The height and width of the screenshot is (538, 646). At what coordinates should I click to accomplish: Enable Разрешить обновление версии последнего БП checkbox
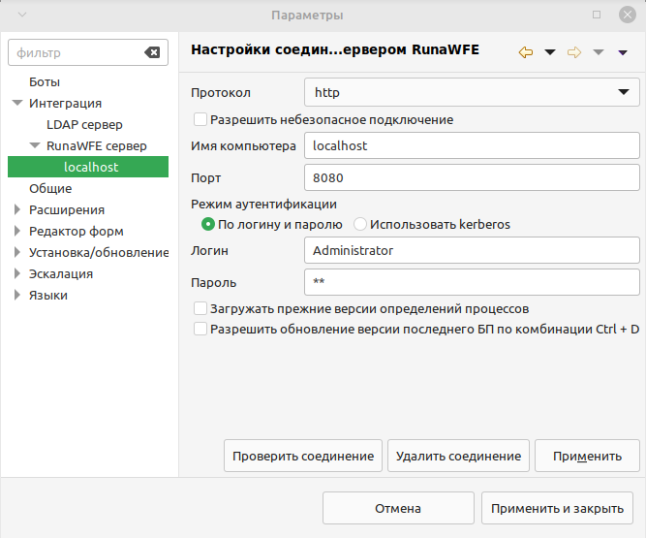tap(200, 329)
